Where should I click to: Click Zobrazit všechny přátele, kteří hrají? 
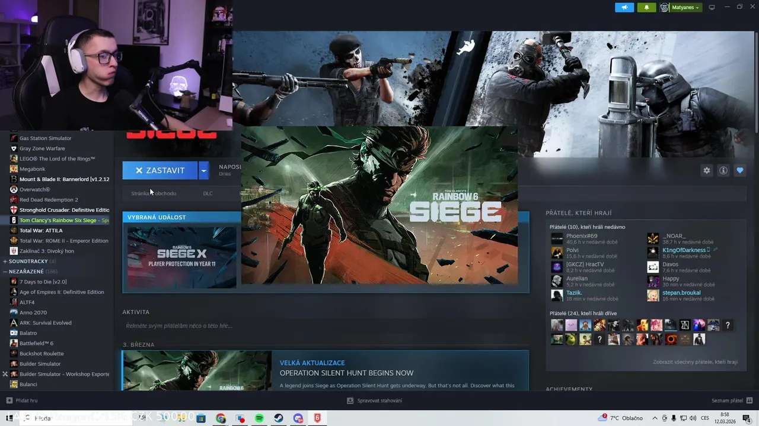point(695,362)
